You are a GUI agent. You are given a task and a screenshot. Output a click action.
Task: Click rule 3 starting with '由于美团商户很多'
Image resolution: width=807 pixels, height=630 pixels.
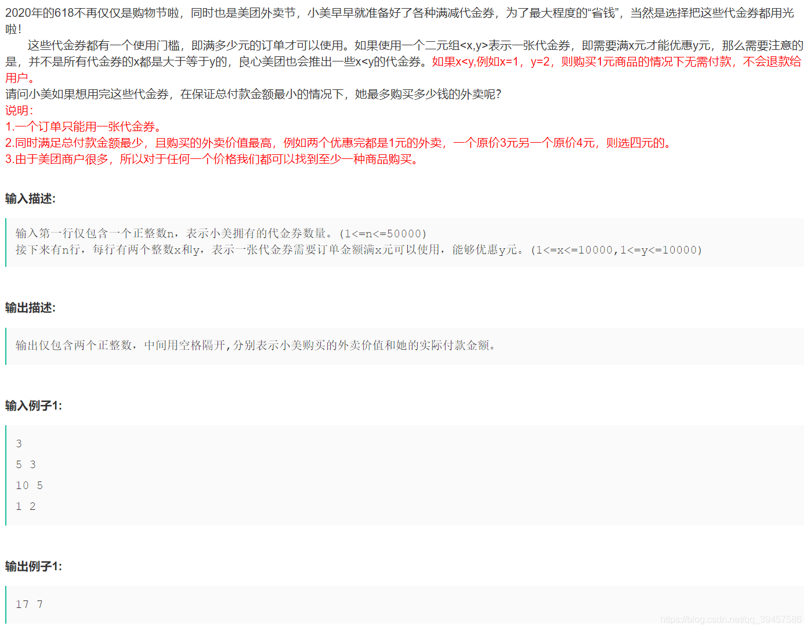[x=213, y=159]
